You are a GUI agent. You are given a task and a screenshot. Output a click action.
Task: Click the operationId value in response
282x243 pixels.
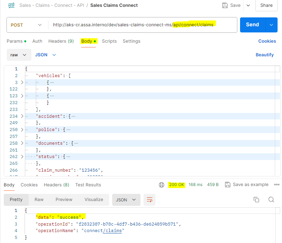[127, 224]
